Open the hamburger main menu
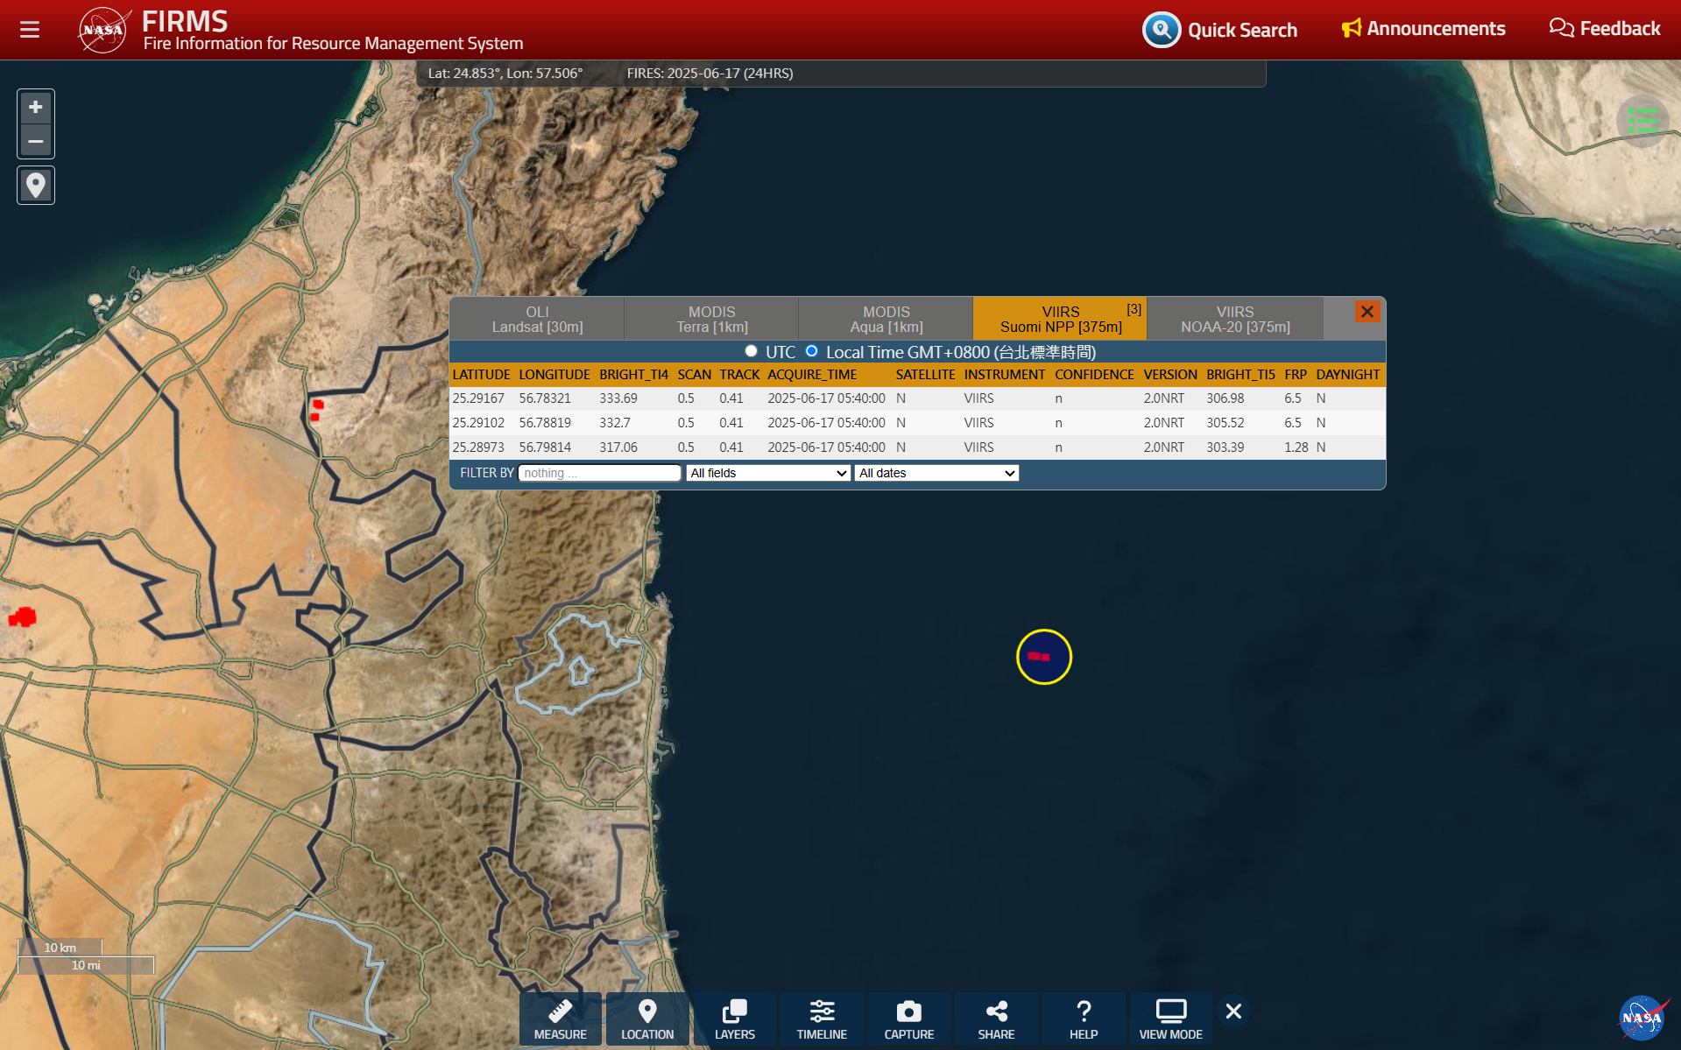The height and width of the screenshot is (1050, 1681). pos(30,30)
